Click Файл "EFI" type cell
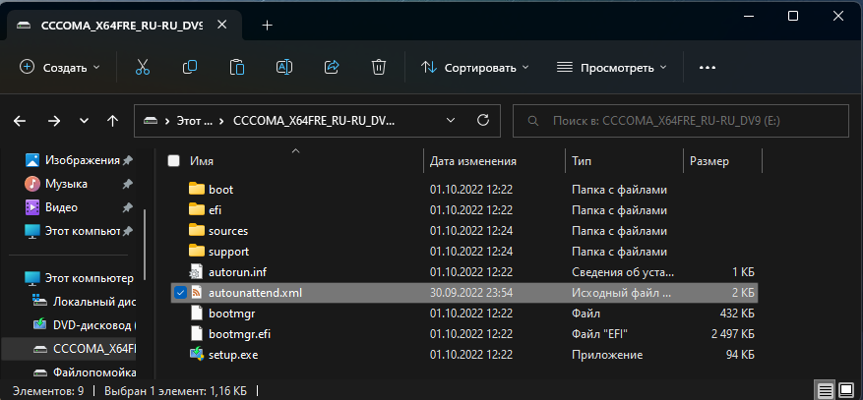Image resolution: width=863 pixels, height=400 pixels. coord(600,334)
